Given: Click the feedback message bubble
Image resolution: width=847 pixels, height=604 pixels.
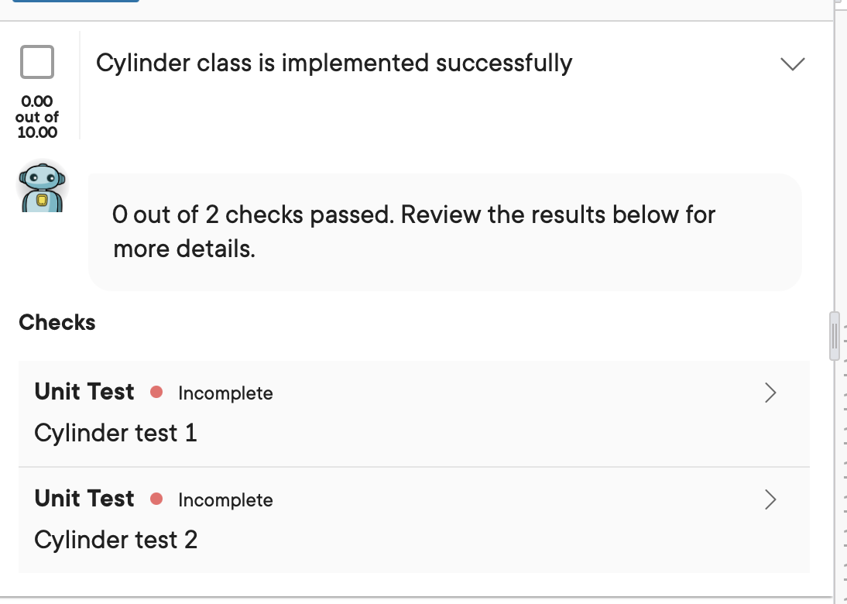Looking at the screenshot, I should [444, 231].
